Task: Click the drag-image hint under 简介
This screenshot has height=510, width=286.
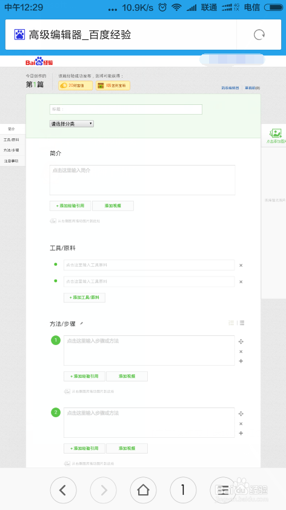Action: [x=75, y=221]
